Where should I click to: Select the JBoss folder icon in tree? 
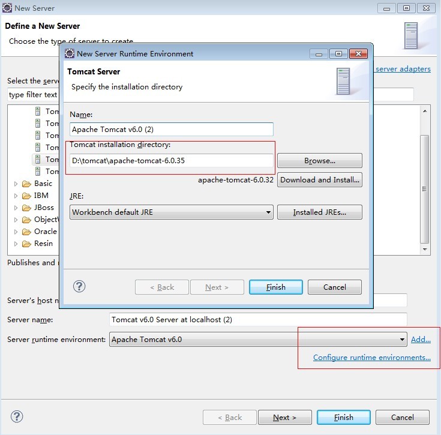click(x=26, y=208)
